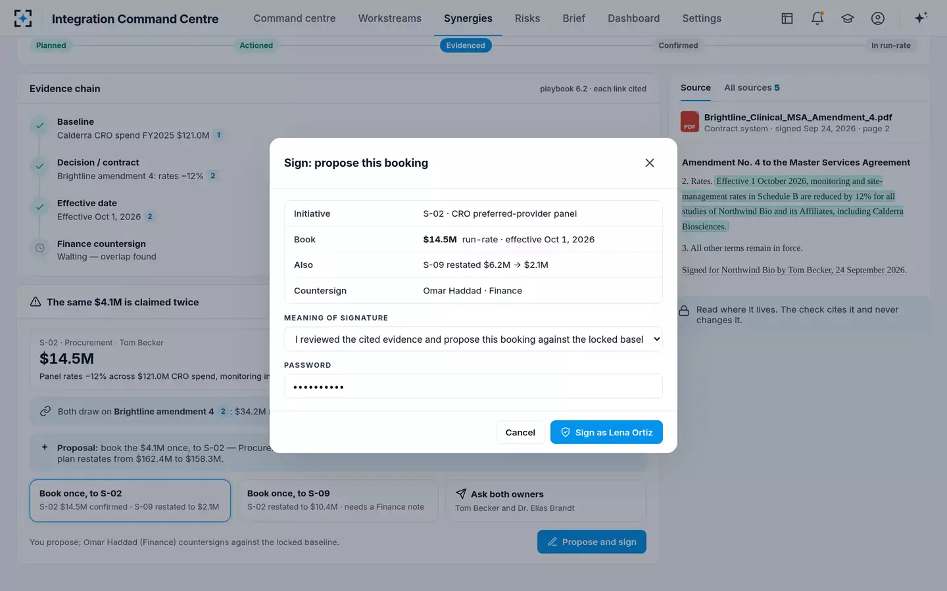Click the Confirmed stage marker
Viewport: 947px width, 591px height.
[x=678, y=45]
